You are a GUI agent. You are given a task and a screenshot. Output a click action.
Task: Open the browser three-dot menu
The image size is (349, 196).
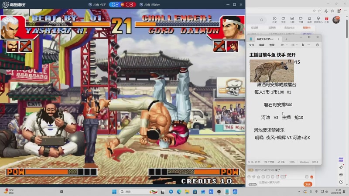[x=345, y=10]
